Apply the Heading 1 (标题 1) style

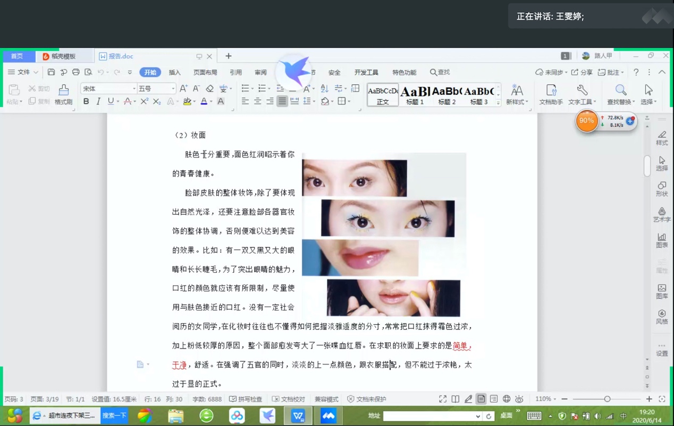click(415, 95)
